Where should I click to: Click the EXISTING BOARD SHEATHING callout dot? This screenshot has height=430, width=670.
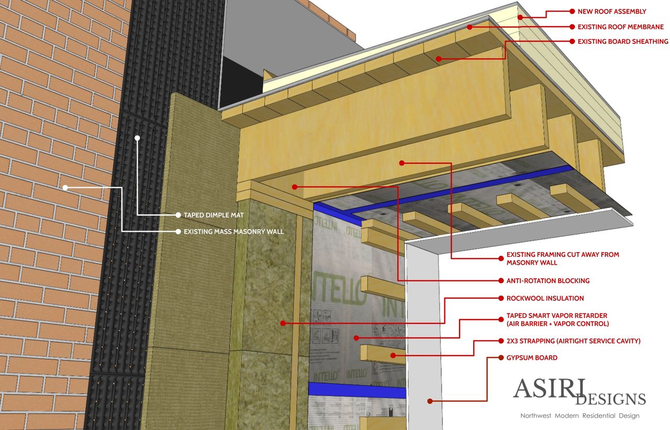coord(573,41)
